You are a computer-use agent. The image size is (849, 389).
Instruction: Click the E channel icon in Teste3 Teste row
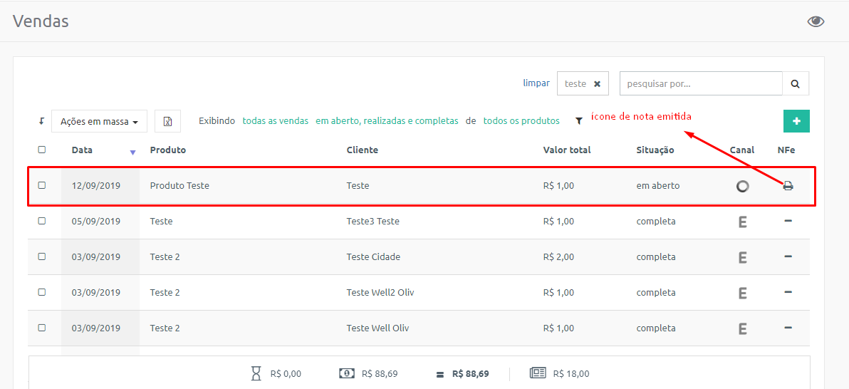742,222
